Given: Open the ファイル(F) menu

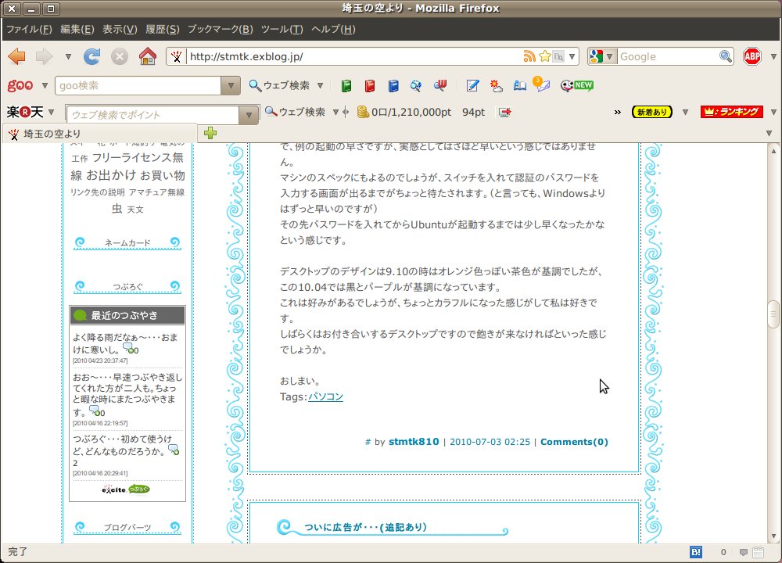Looking at the screenshot, I should [x=29, y=30].
